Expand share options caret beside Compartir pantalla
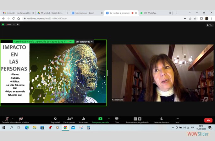The height and width of the screenshot is (141, 215). pyautogui.click(x=109, y=118)
